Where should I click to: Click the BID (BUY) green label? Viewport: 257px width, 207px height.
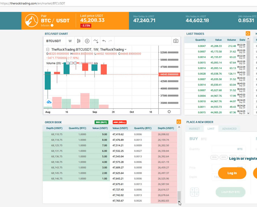click(x=101, y=122)
